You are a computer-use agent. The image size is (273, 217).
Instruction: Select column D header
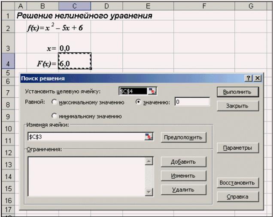coord(106,5)
